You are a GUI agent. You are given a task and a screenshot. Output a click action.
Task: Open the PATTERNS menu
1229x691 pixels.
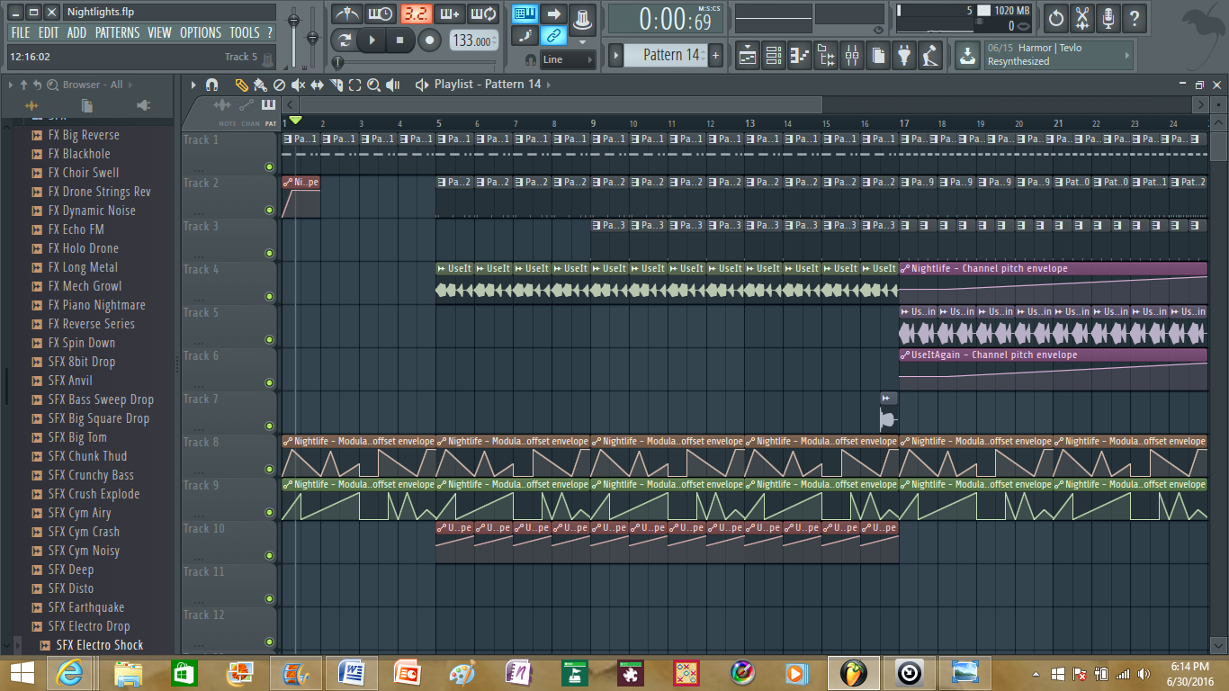(x=117, y=32)
